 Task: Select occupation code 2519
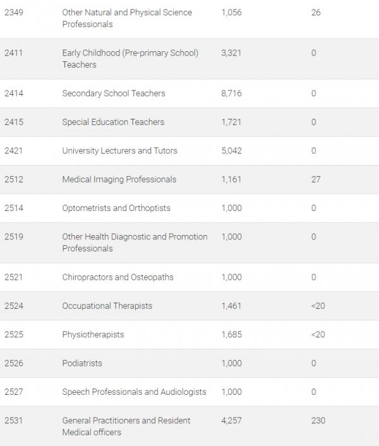click(x=14, y=237)
